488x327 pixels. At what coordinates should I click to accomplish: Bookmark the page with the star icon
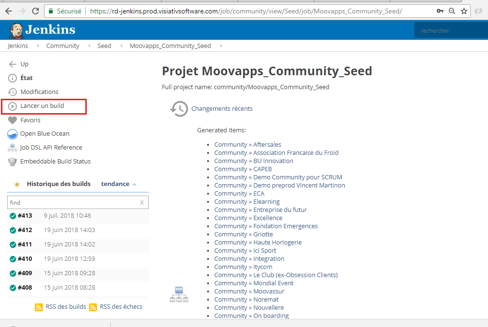pos(464,11)
